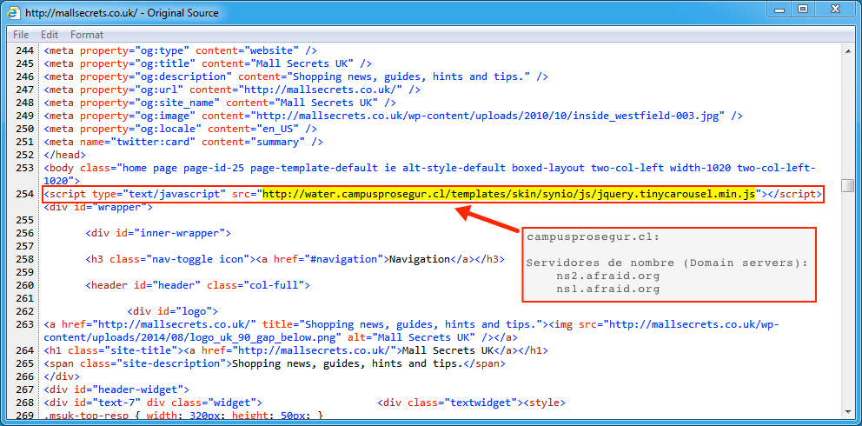Click the div id="wrapper" line

98,208
